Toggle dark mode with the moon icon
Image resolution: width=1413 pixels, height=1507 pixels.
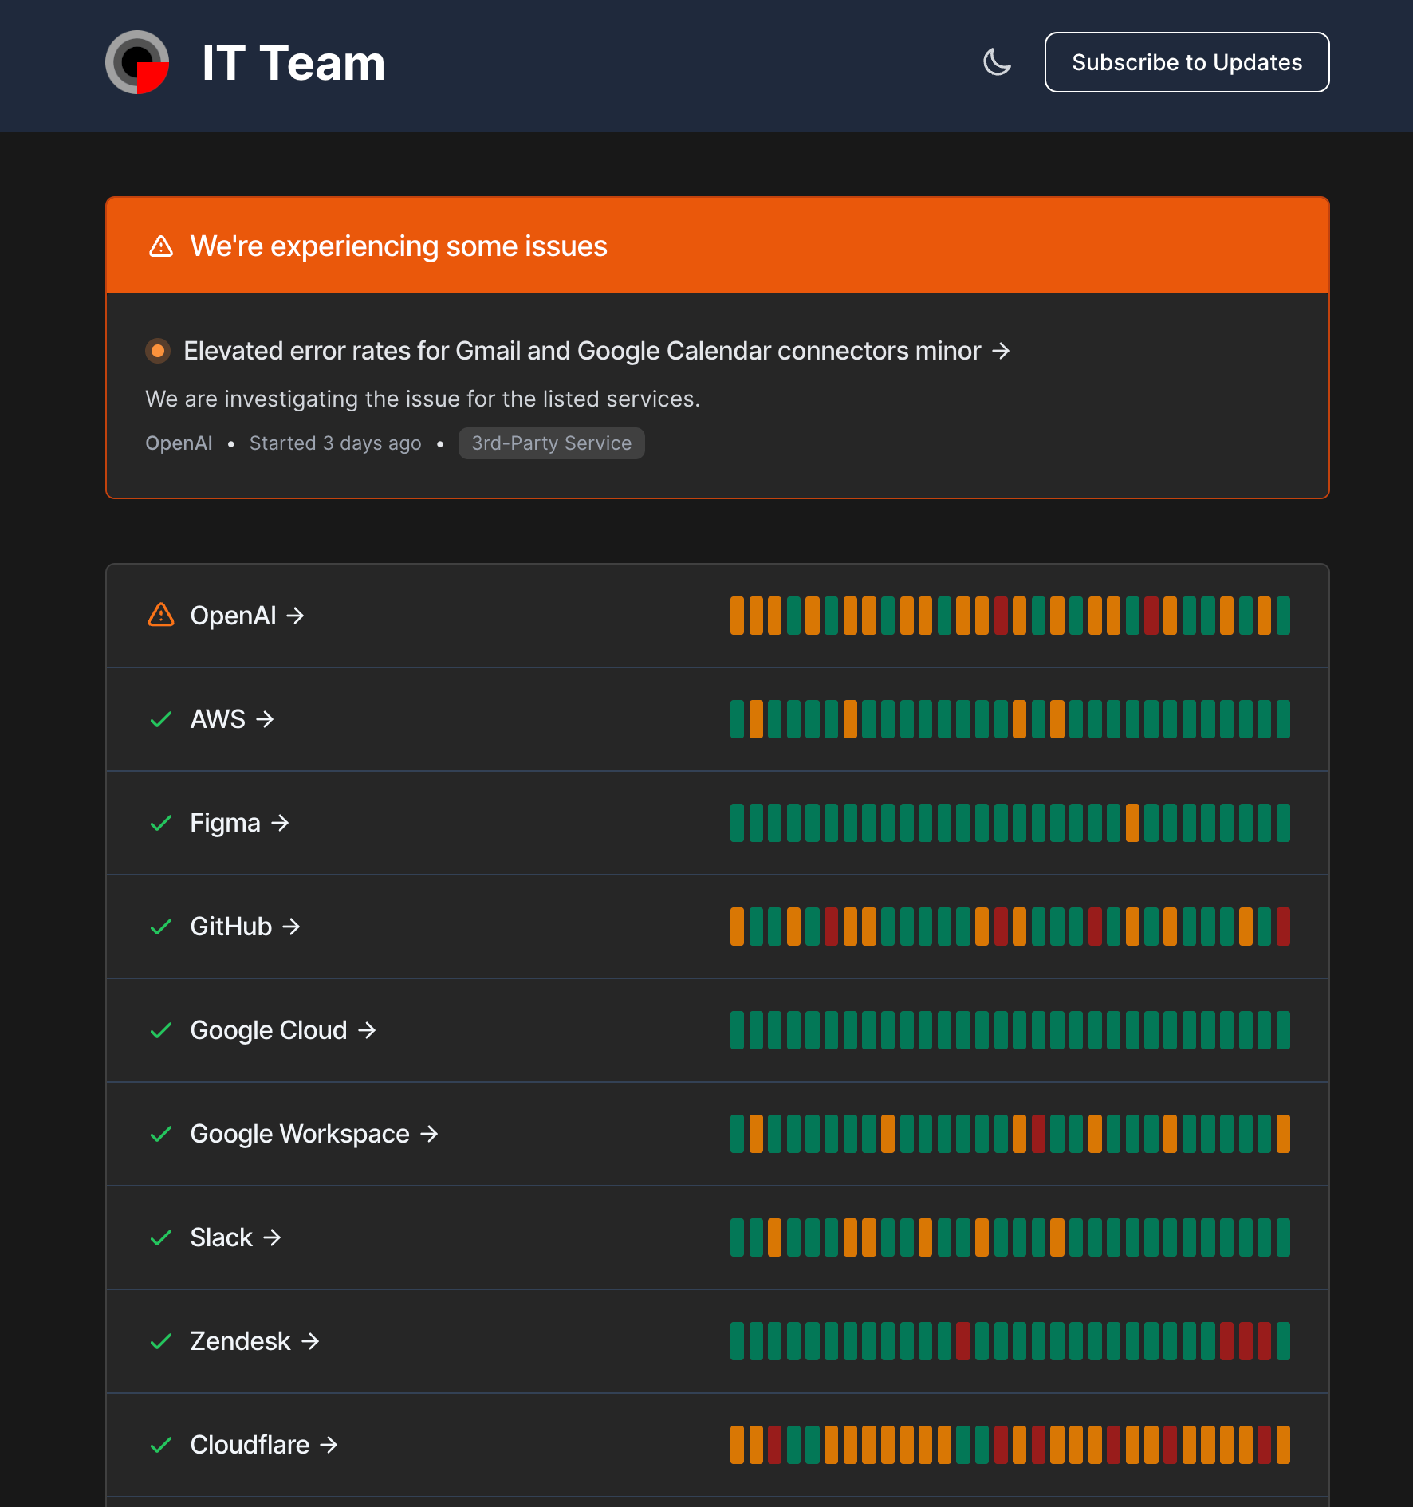(x=997, y=62)
